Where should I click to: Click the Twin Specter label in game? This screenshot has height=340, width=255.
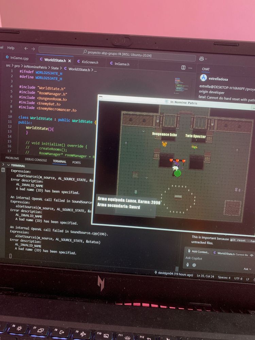[195, 136]
